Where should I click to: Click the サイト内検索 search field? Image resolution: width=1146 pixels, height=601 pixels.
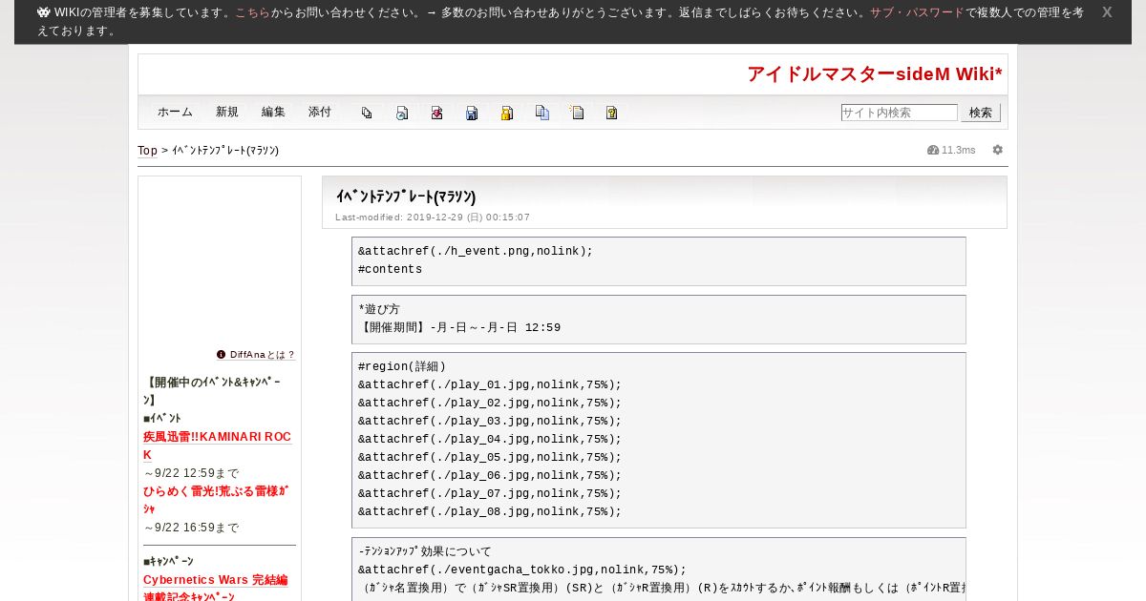pos(899,113)
